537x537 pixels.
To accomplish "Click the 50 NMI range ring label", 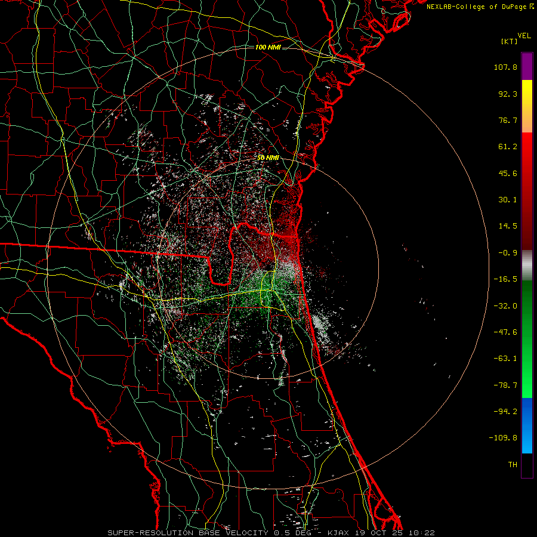I will click(268, 158).
